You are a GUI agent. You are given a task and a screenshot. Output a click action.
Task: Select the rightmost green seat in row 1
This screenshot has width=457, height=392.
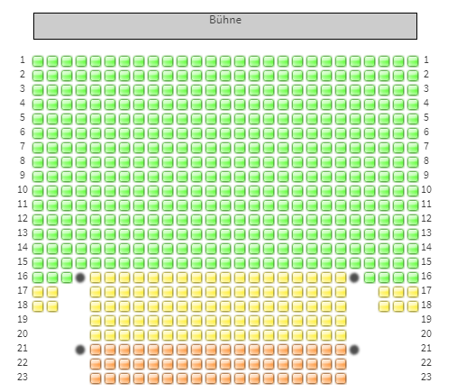413,61
